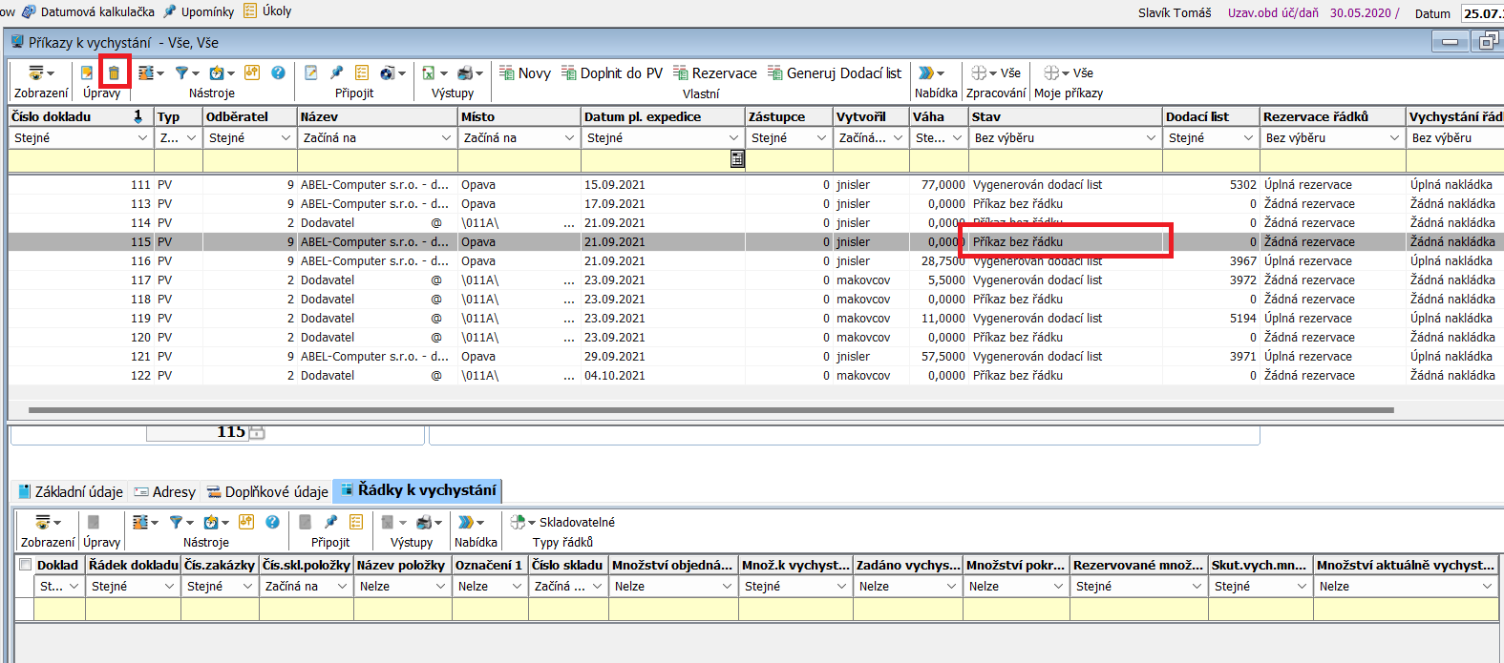Switch to the Základní údaje tab

click(x=72, y=492)
